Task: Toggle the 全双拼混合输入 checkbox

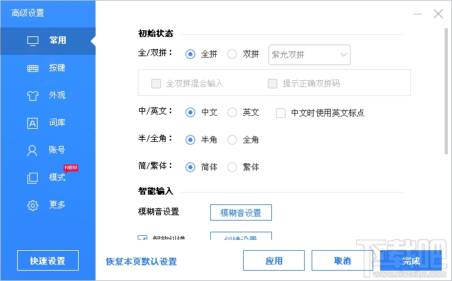Action: pos(156,84)
